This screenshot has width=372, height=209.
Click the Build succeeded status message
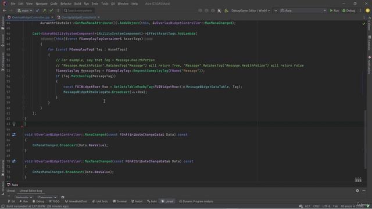coord(37,207)
